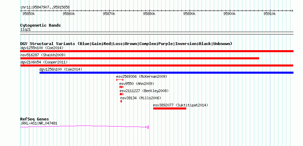
Task: Click the 11q21 cytogenetic band bar
Action: point(157,33)
